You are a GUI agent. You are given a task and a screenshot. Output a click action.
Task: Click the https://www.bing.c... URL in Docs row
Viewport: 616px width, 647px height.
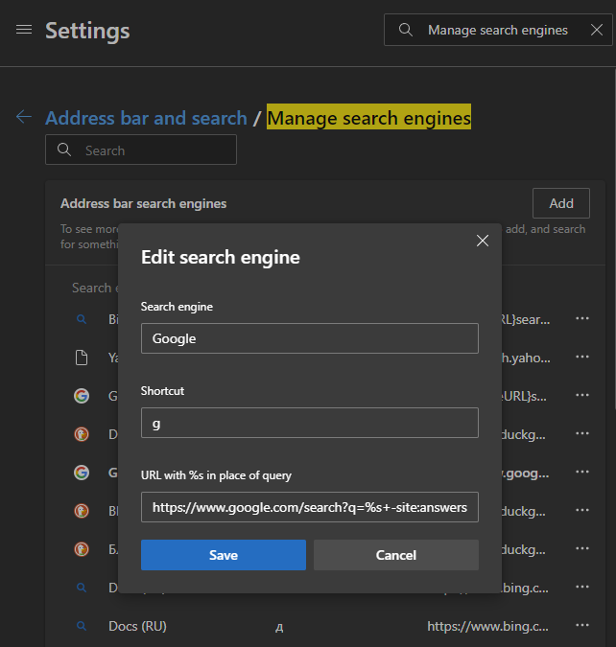[x=487, y=626]
